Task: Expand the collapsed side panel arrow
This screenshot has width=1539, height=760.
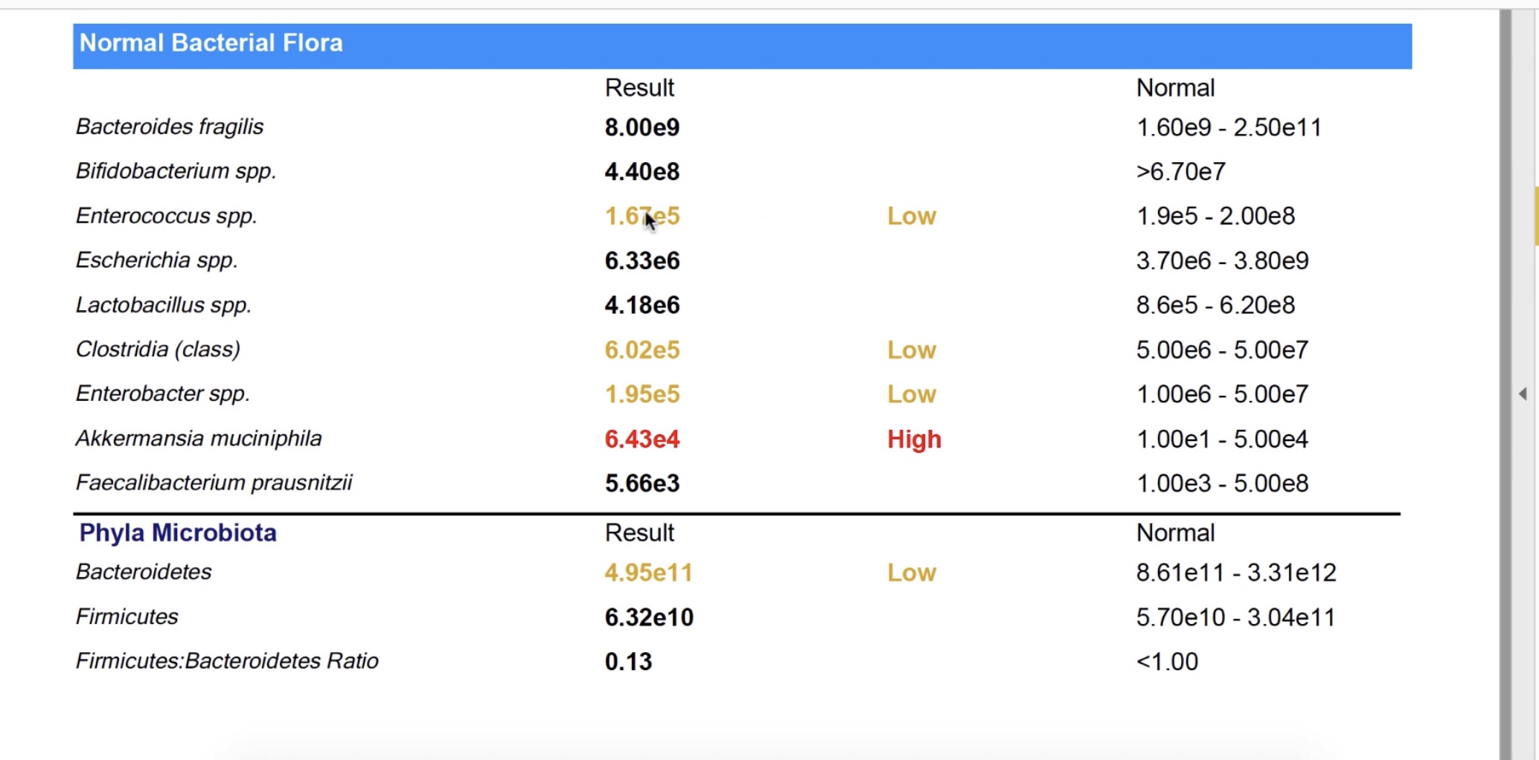Action: (x=1523, y=393)
